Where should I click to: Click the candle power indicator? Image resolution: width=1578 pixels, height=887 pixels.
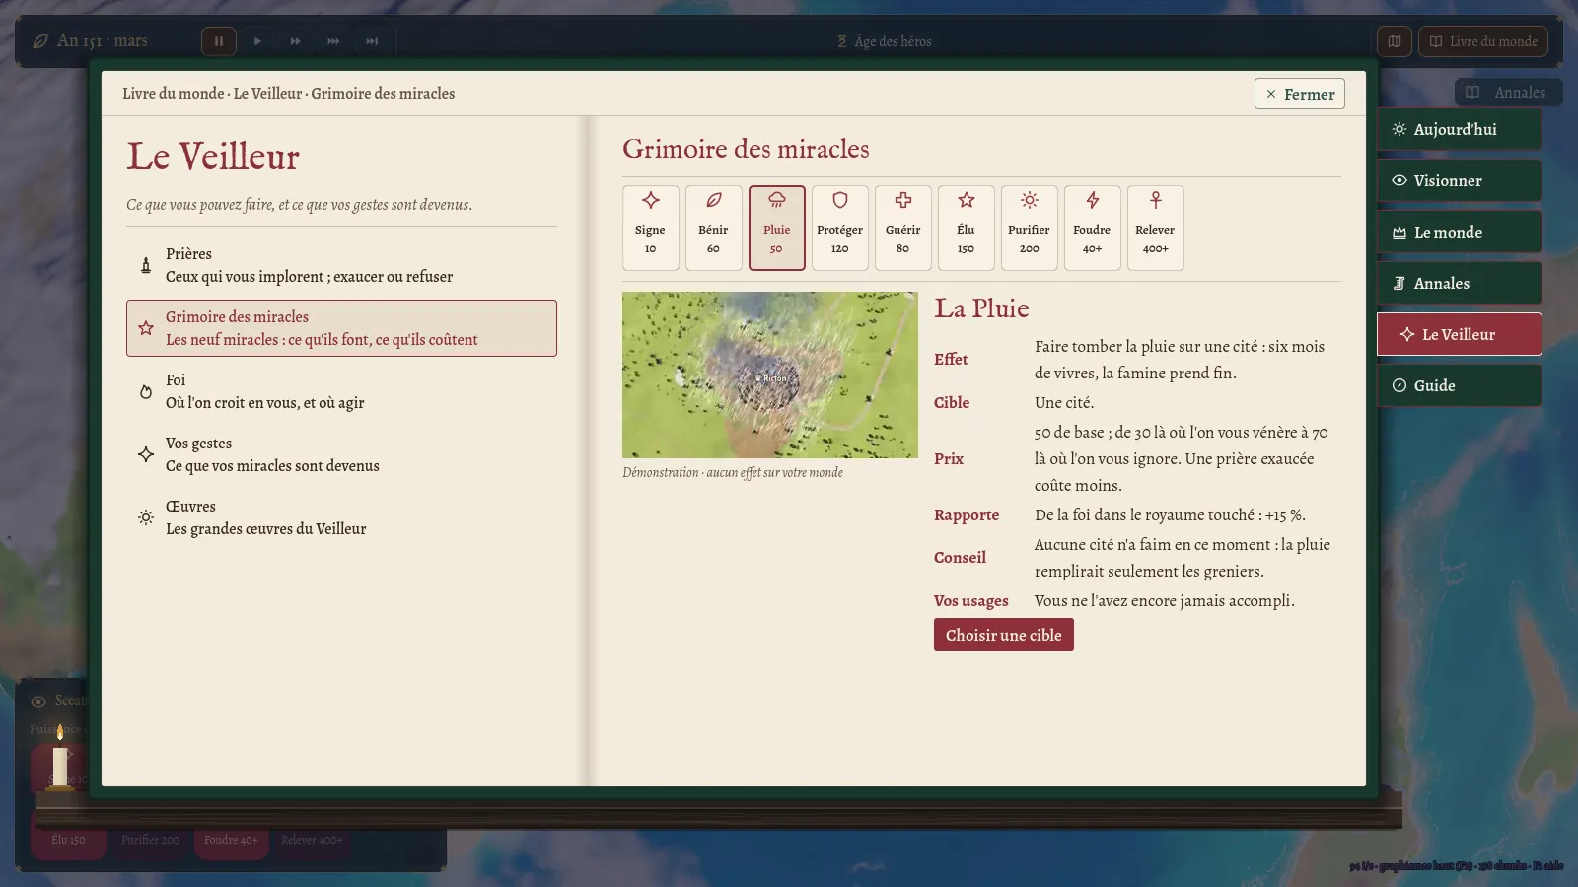click(x=60, y=759)
